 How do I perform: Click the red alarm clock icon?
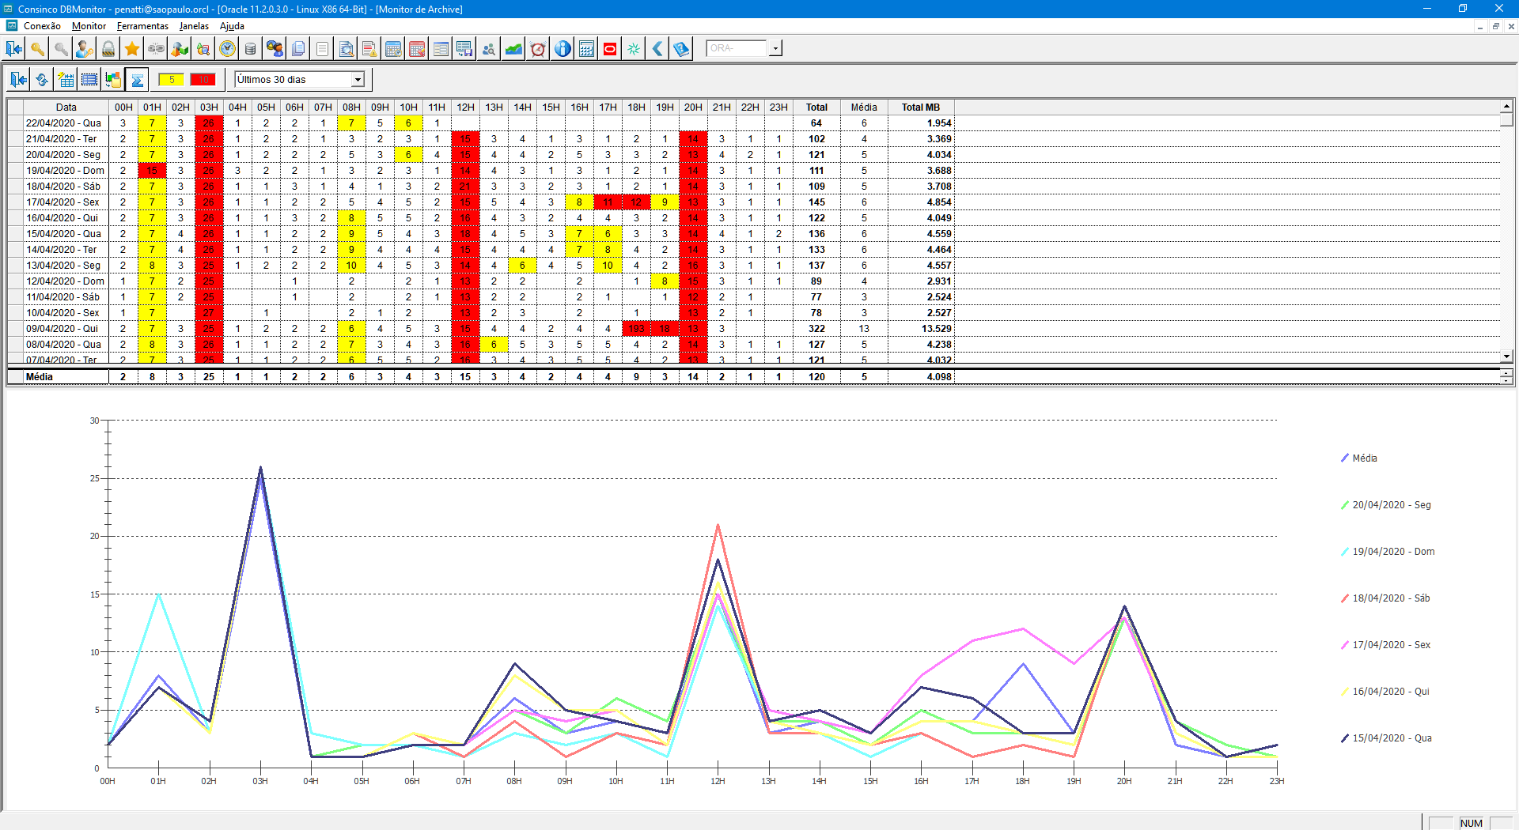(538, 49)
